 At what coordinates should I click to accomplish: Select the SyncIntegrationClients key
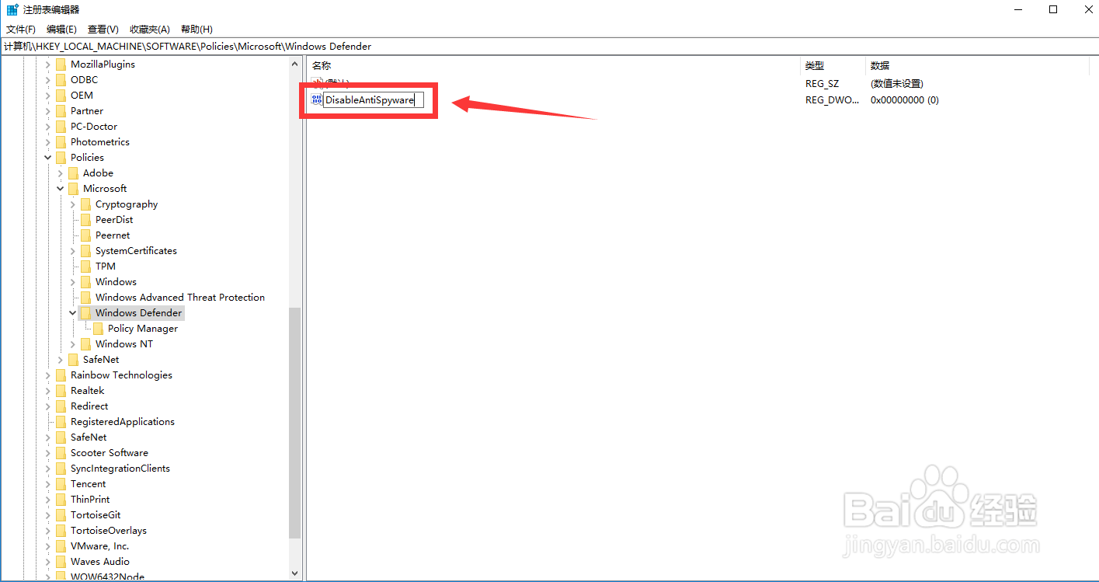(120, 468)
